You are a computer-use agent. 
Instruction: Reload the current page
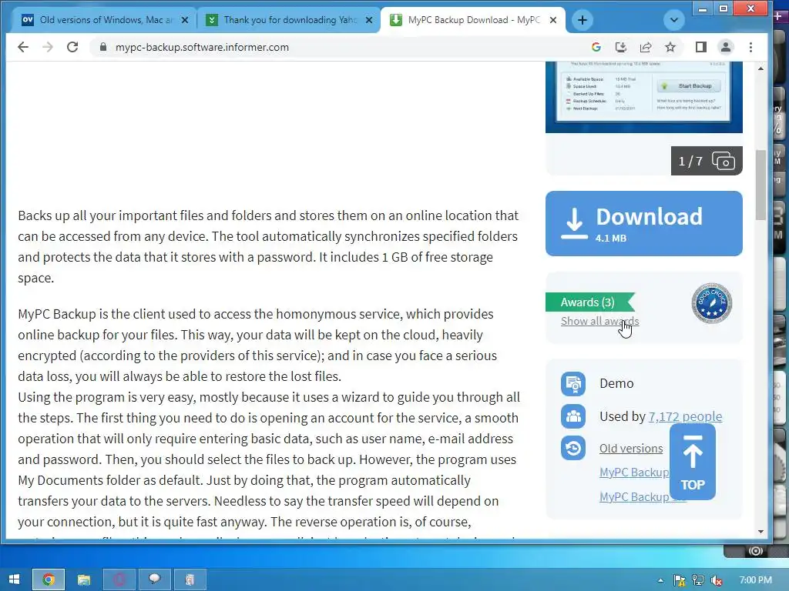[72, 47]
